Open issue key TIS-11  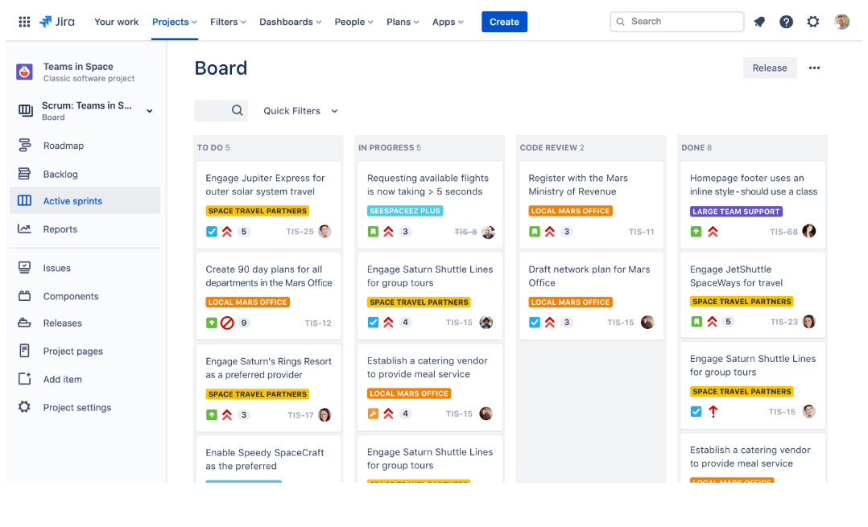click(x=641, y=232)
